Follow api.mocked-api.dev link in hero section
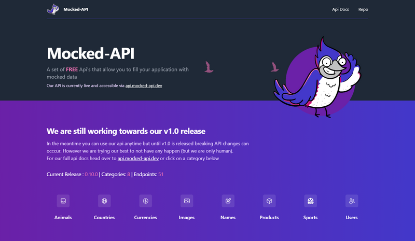The height and width of the screenshot is (241, 415). click(144, 85)
